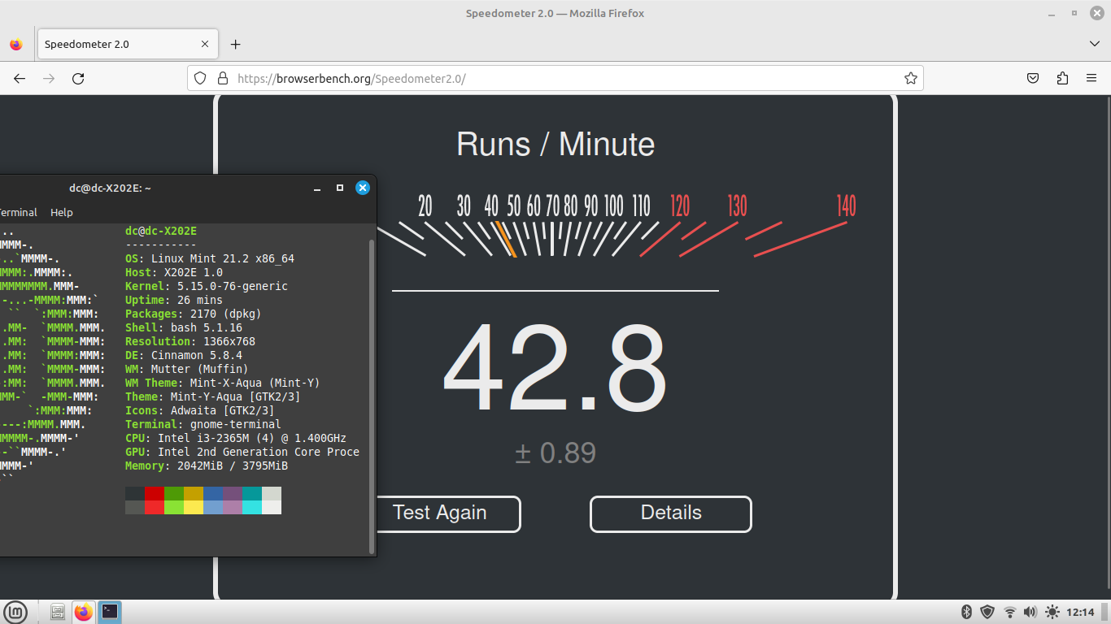Click gauge label 140
The image size is (1111, 624).
tap(846, 206)
